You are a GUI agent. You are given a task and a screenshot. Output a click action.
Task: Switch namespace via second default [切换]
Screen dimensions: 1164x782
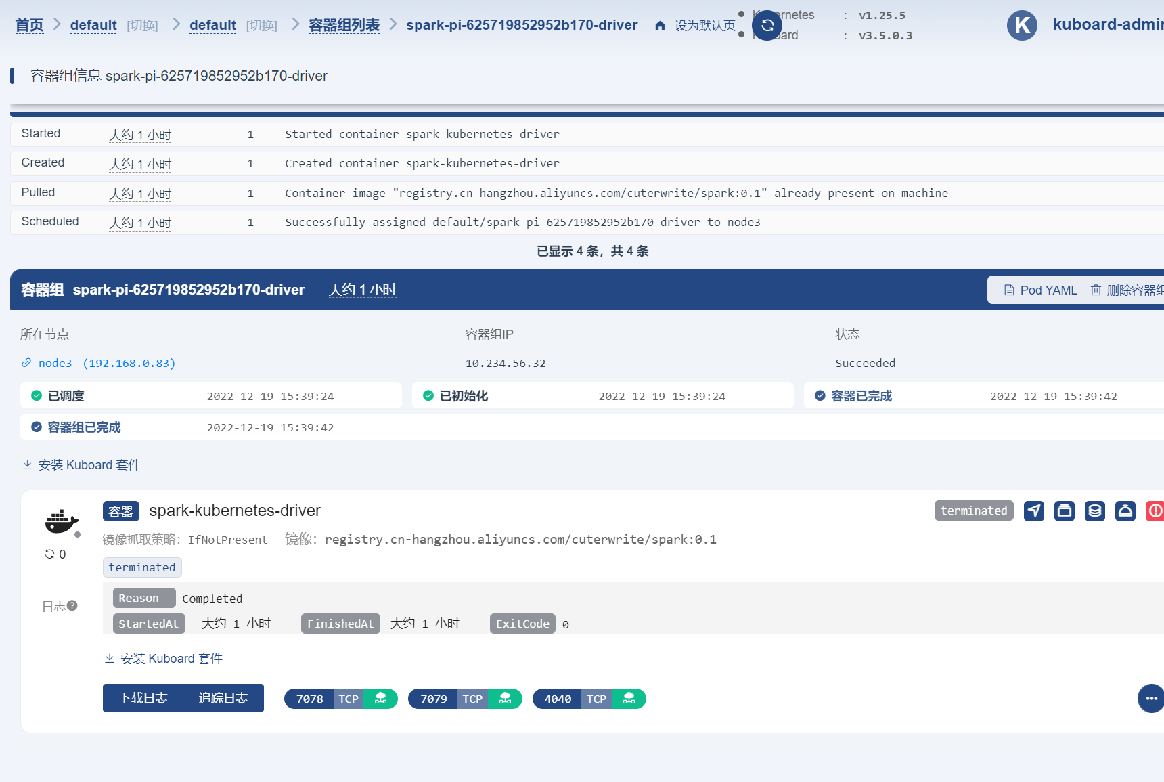(x=261, y=26)
